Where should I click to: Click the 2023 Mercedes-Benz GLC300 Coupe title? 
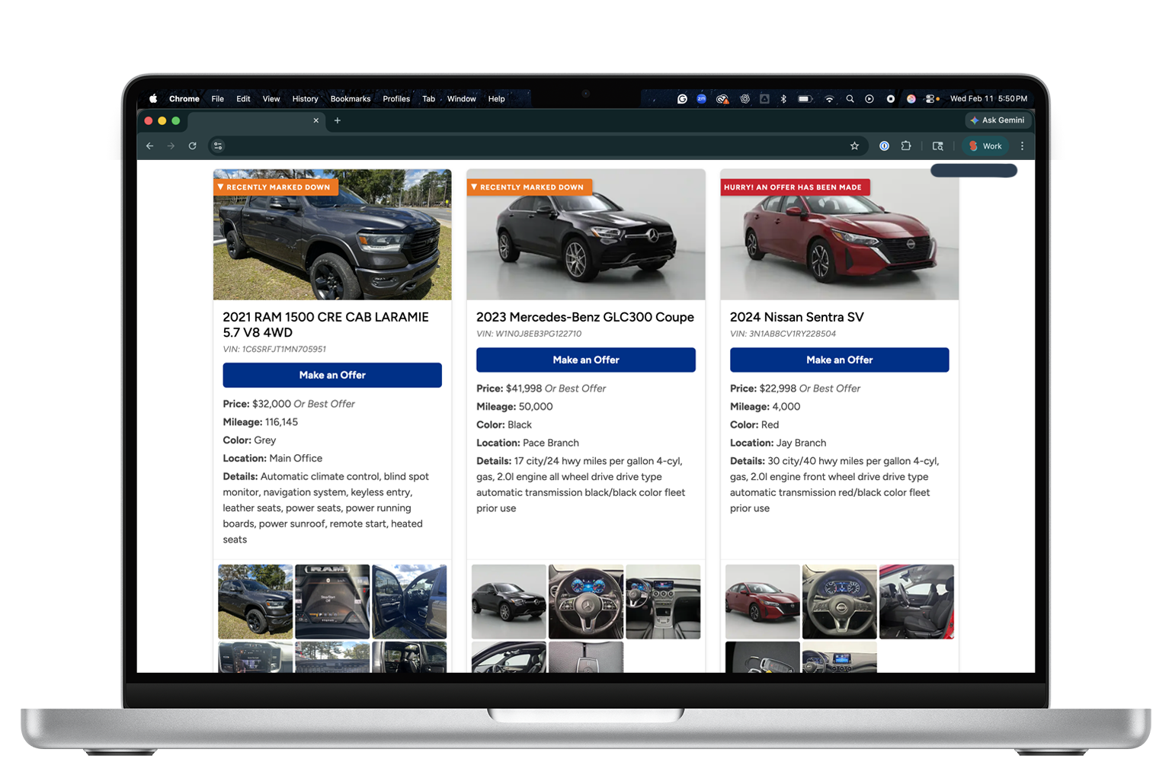click(x=585, y=317)
